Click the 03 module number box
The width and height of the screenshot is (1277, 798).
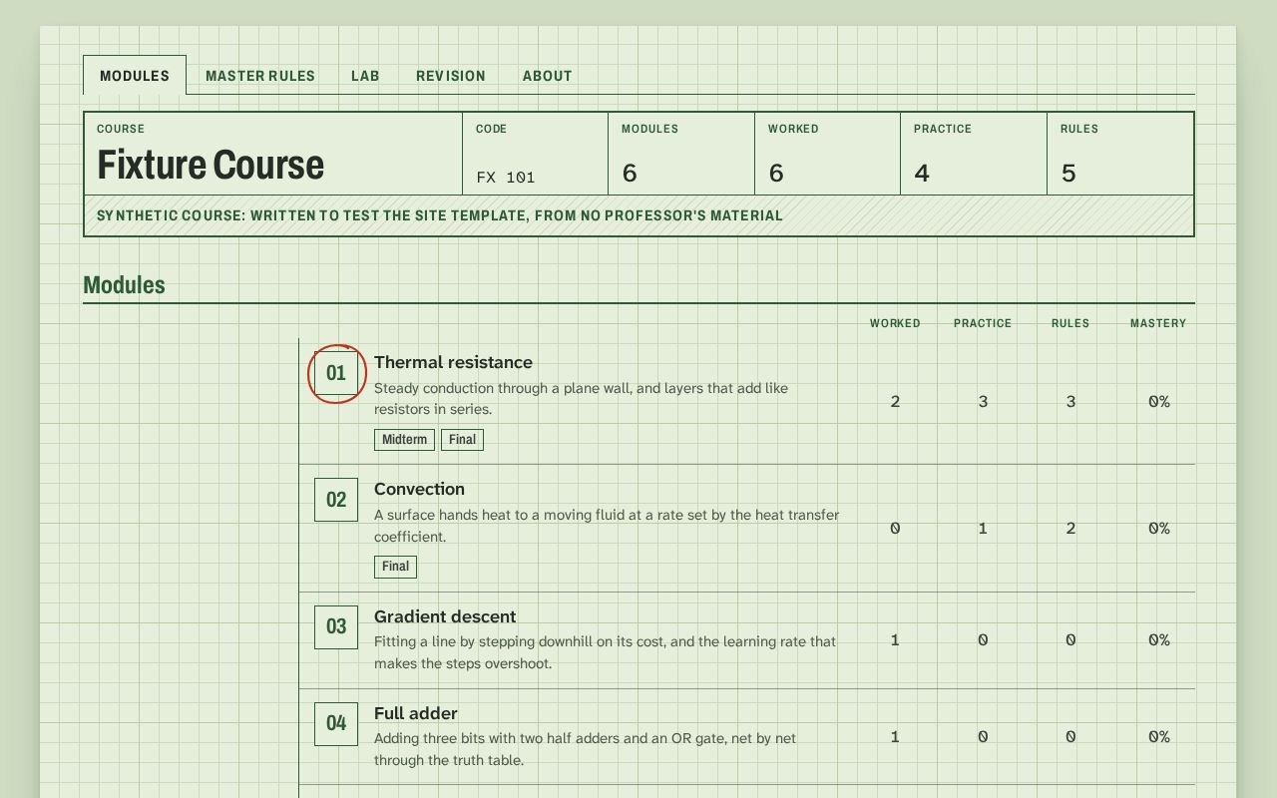click(x=336, y=627)
